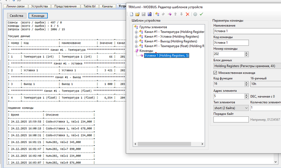281x168 pixels.
Task: Switch to the Устройства tab
Action: [x=40, y=6]
